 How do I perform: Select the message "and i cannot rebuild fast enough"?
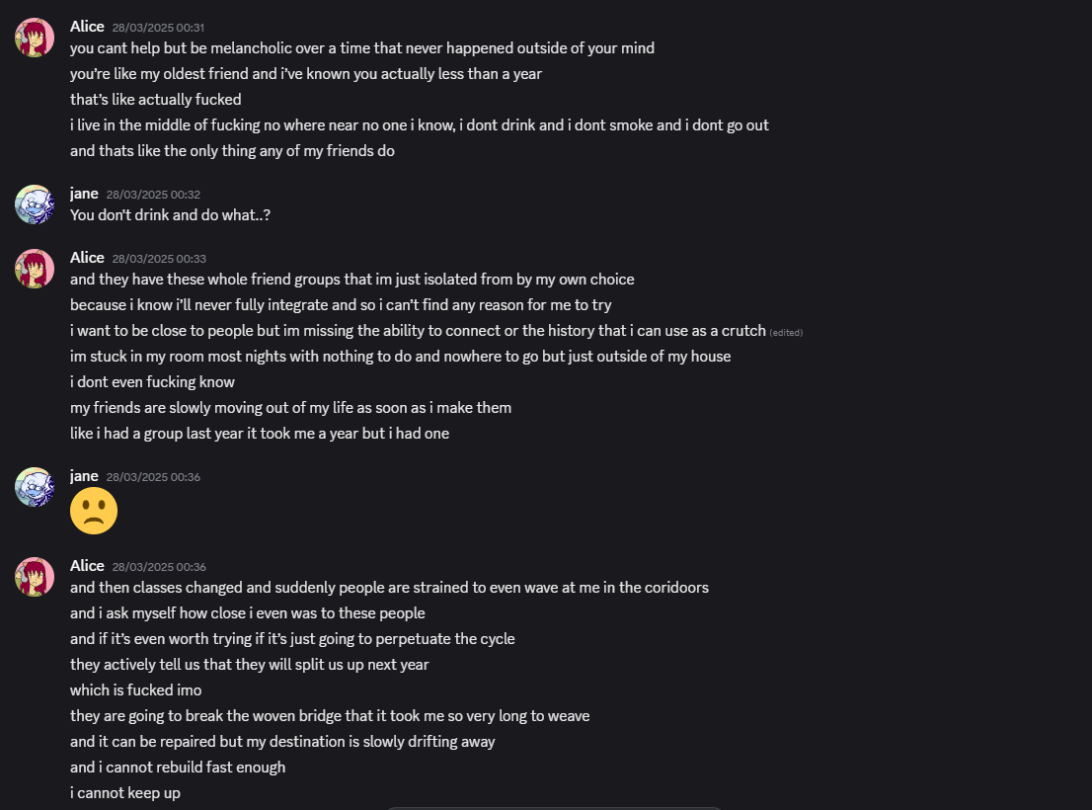click(178, 768)
